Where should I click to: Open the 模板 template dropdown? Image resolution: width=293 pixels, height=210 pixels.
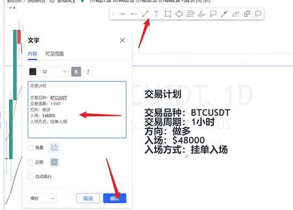(42, 198)
